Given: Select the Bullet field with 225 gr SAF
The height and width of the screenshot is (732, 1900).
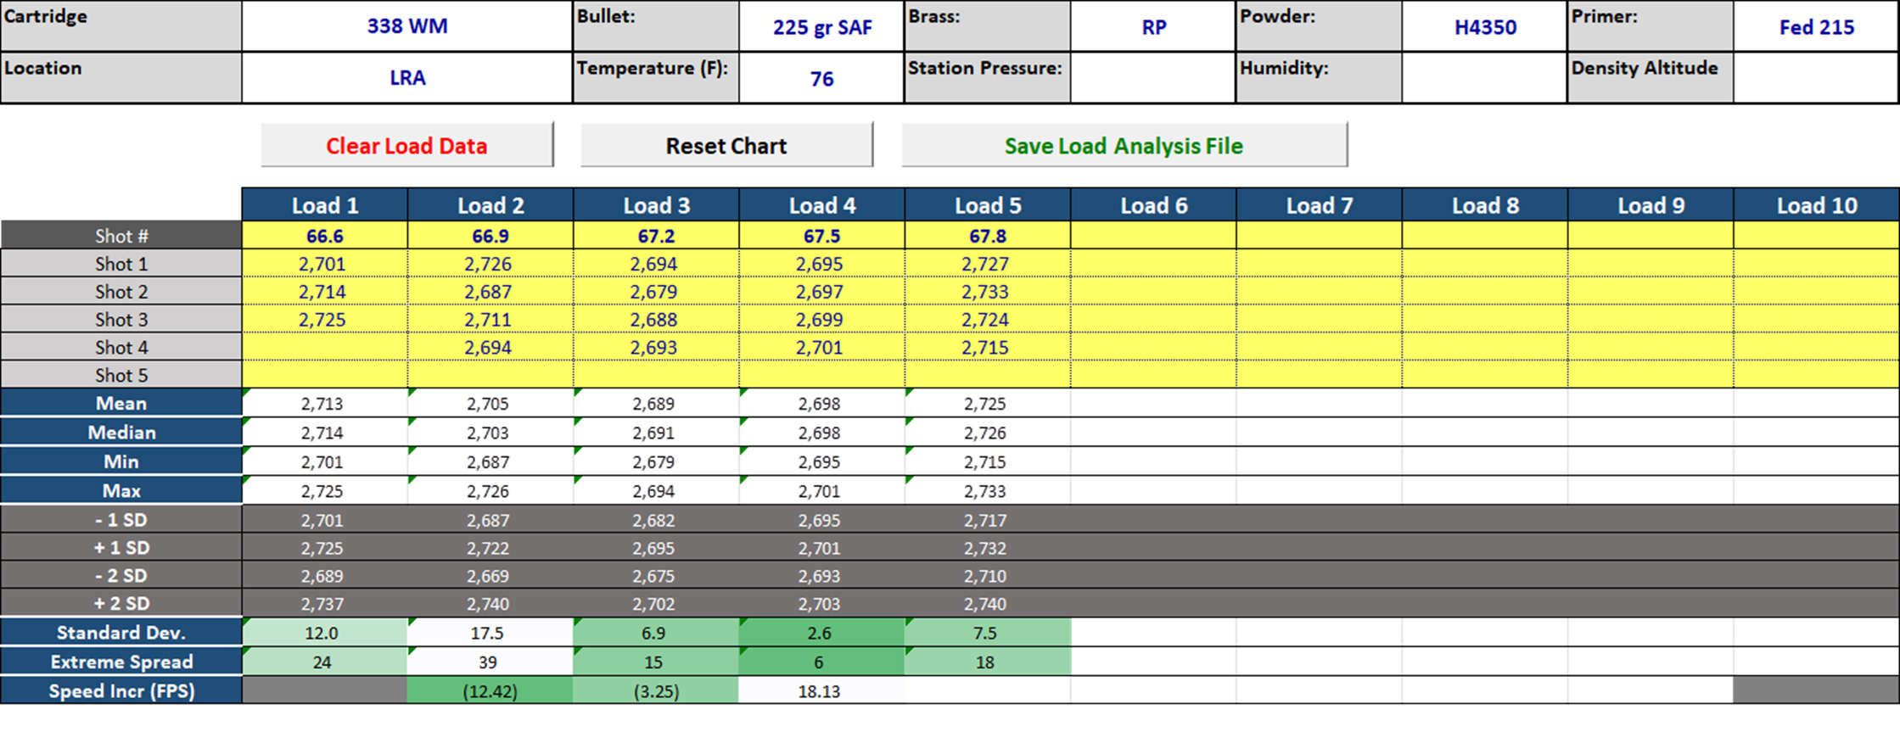Looking at the screenshot, I should point(821,27).
